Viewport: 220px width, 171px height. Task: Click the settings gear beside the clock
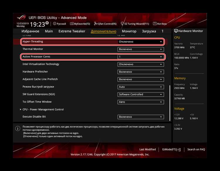[47, 23]
